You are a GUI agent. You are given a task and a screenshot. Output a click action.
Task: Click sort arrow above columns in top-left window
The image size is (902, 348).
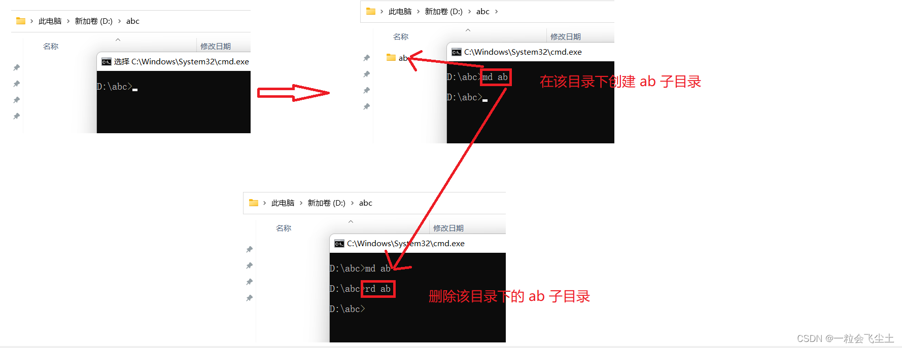coord(118,40)
